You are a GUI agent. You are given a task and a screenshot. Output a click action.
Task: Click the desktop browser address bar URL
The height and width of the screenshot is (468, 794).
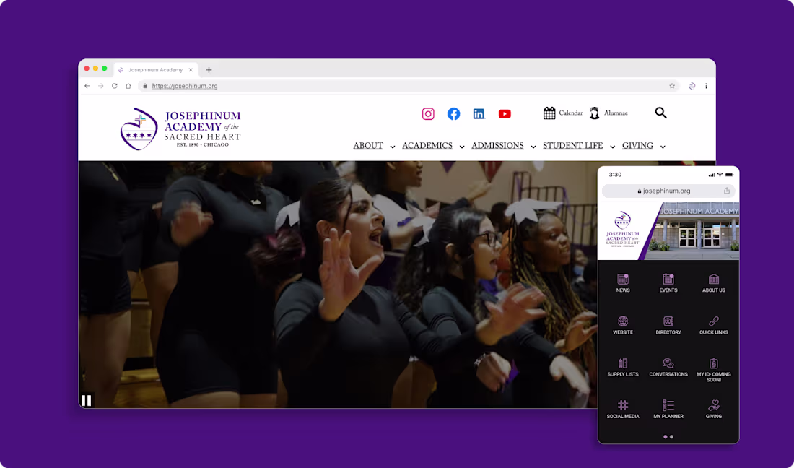pyautogui.click(x=185, y=86)
